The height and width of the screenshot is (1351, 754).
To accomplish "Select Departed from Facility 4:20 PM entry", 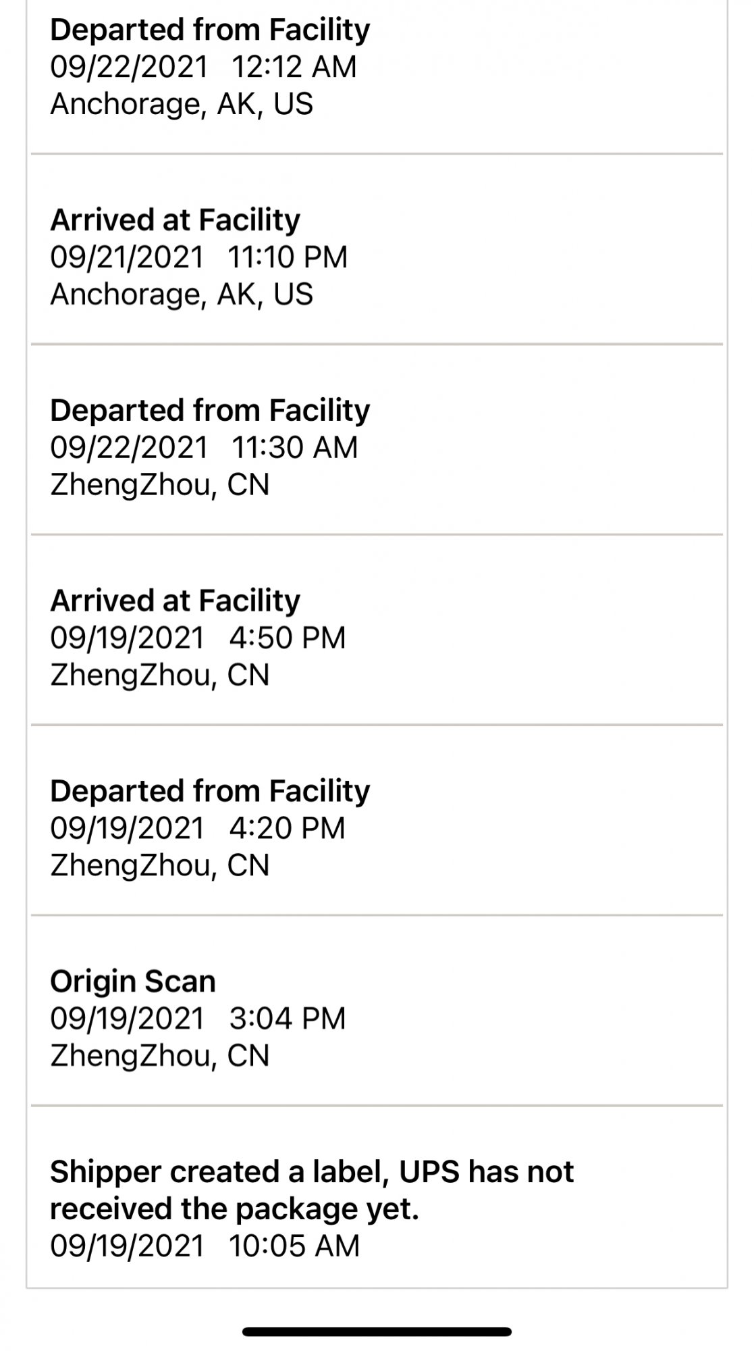I will pyautogui.click(x=377, y=821).
